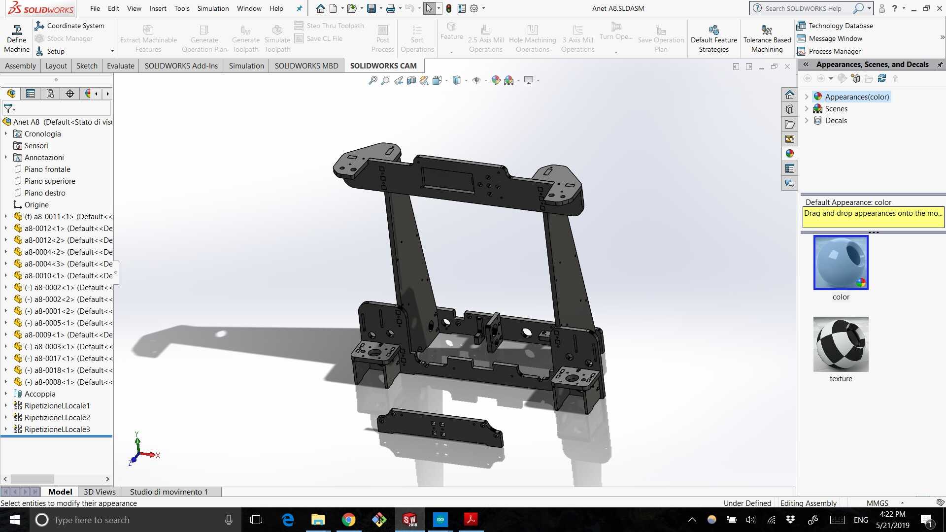Open the Simulation menu
This screenshot has height=532, width=946.
tap(212, 8)
